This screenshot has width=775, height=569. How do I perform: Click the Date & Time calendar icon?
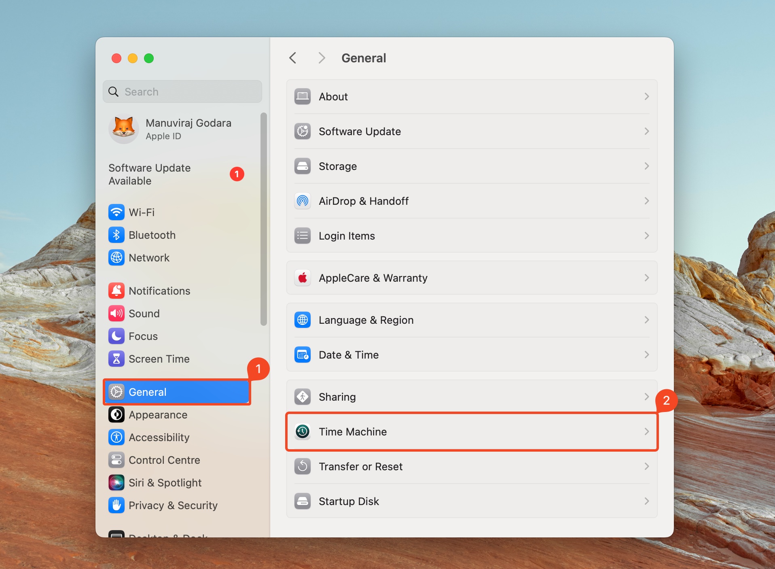pos(303,355)
